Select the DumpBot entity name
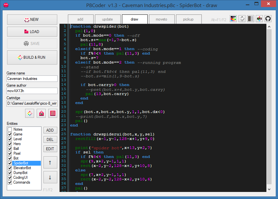The height and width of the screenshot is (199, 278). (x=20, y=173)
